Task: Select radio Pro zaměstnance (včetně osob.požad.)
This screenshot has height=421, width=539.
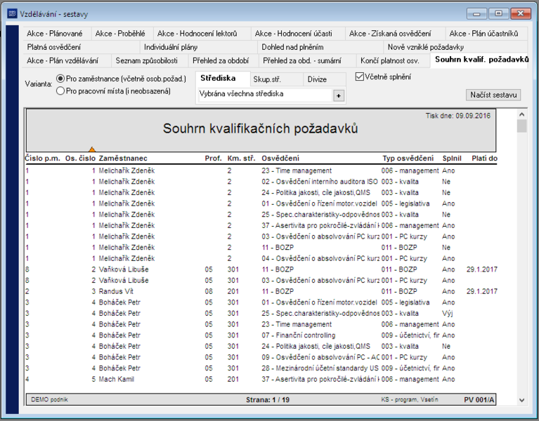Action: pos(60,79)
